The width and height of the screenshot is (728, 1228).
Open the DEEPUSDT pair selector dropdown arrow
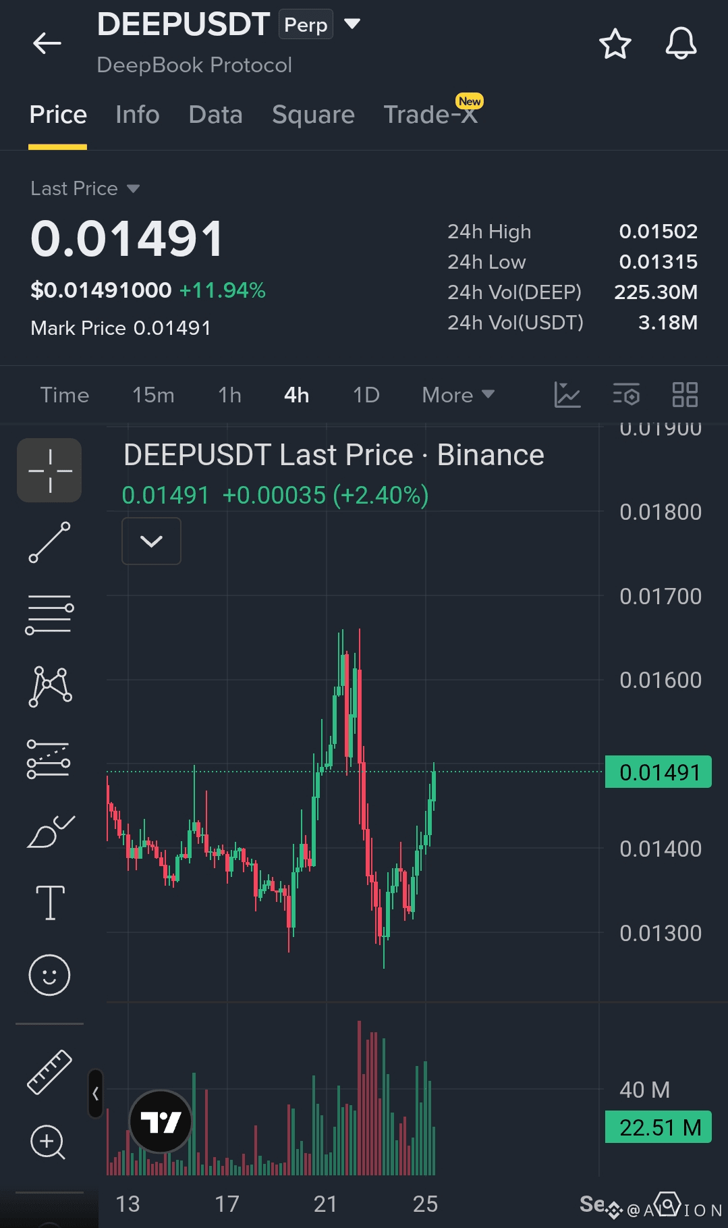(352, 24)
